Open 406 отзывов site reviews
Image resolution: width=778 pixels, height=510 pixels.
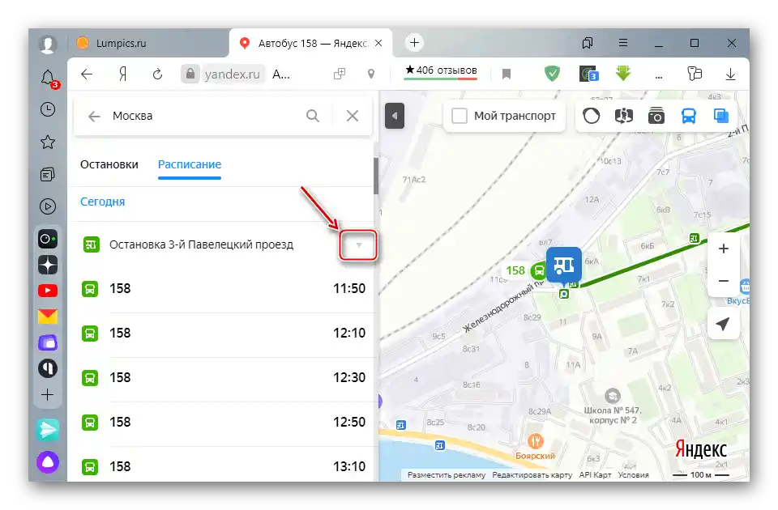tap(441, 70)
